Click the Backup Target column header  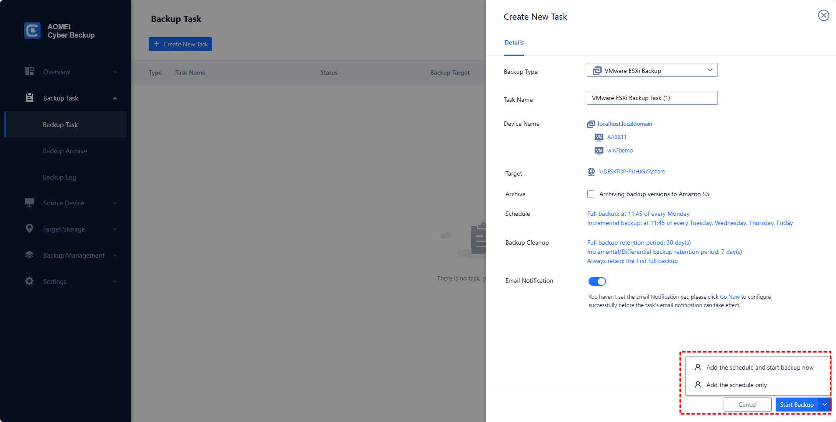[450, 73]
